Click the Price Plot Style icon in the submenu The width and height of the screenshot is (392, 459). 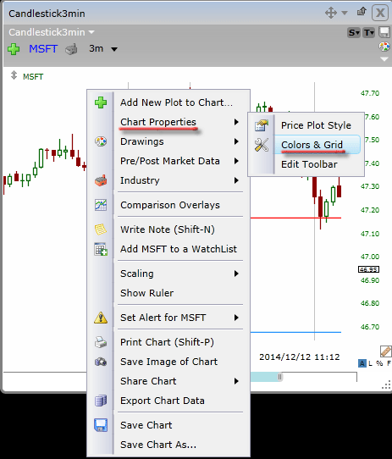(262, 125)
